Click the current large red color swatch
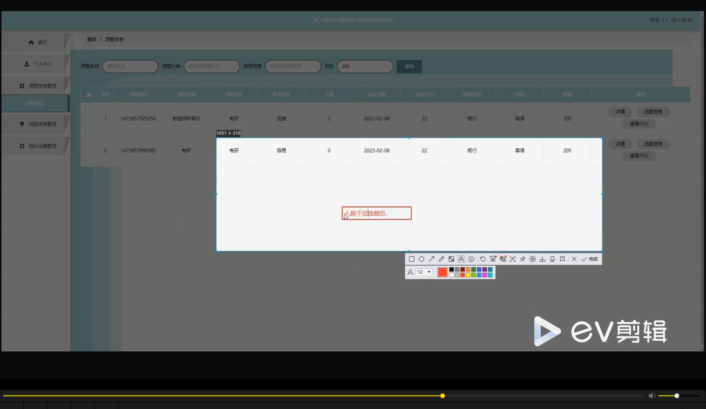 [x=442, y=272]
